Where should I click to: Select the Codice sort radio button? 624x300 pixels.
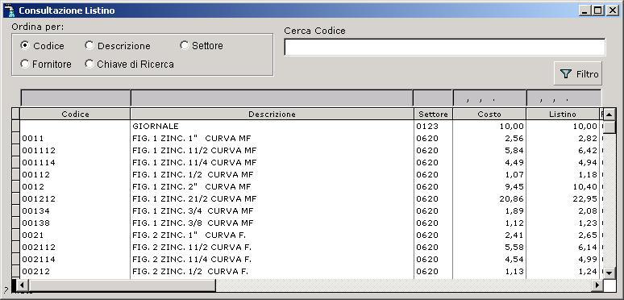25,45
